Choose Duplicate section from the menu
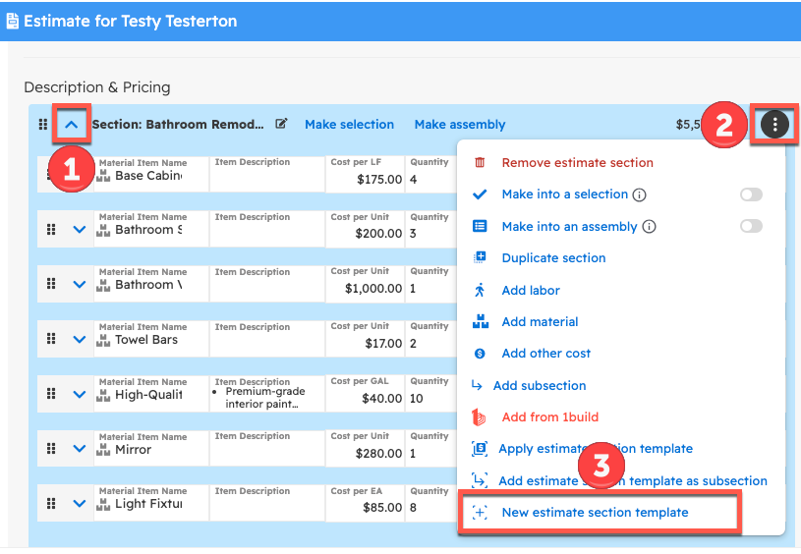Screen dimensions: 801x554 (553, 258)
